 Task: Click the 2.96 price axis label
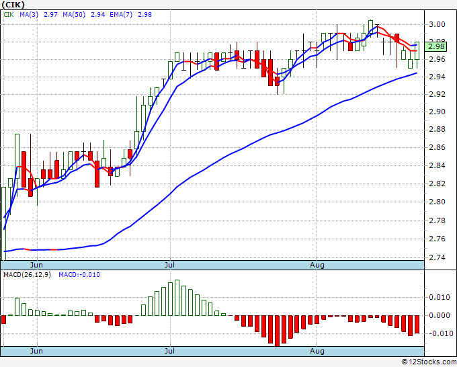437,59
